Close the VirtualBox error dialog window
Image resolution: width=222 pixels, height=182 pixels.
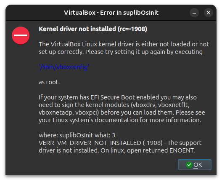[209, 13]
